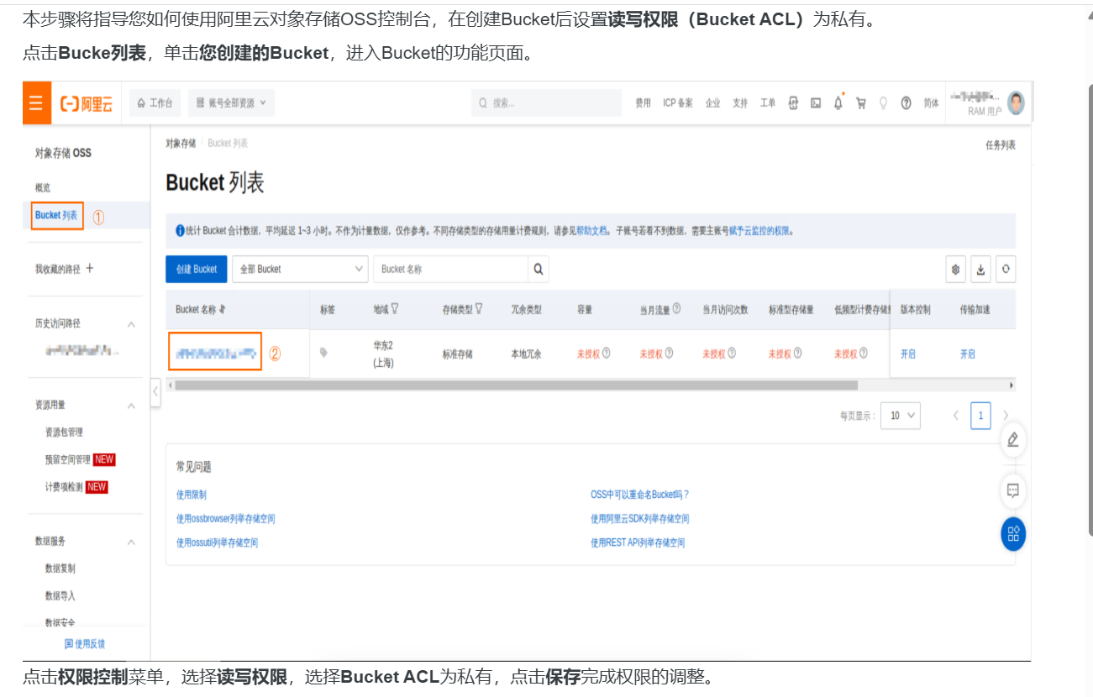Open the hamburger menu beside Aliyun logo
The height and width of the screenshot is (697, 1093).
point(36,103)
